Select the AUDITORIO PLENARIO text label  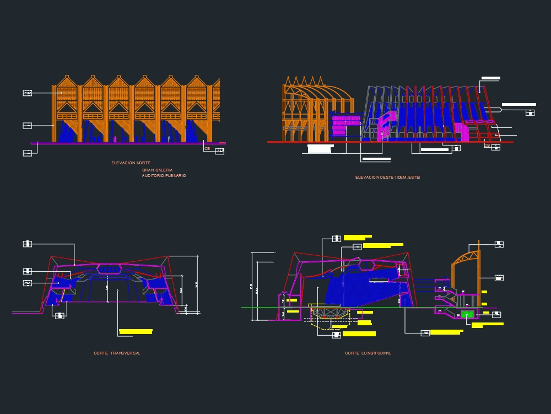(x=164, y=176)
